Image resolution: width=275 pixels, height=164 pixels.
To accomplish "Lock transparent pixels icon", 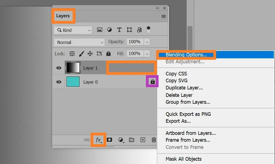I will [x=72, y=54].
